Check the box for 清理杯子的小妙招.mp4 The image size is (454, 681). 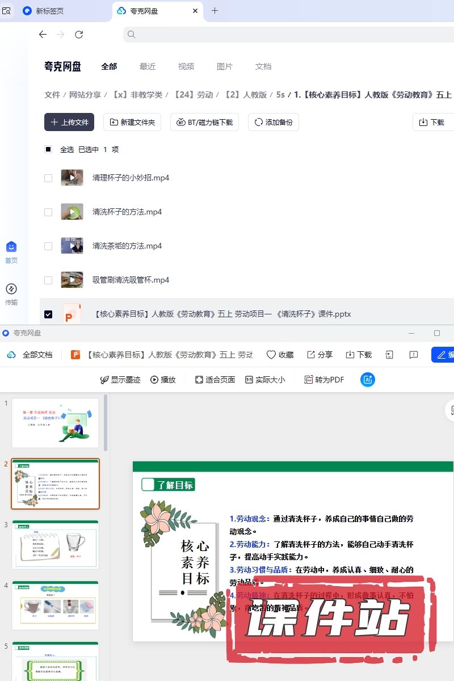pyautogui.click(x=48, y=178)
